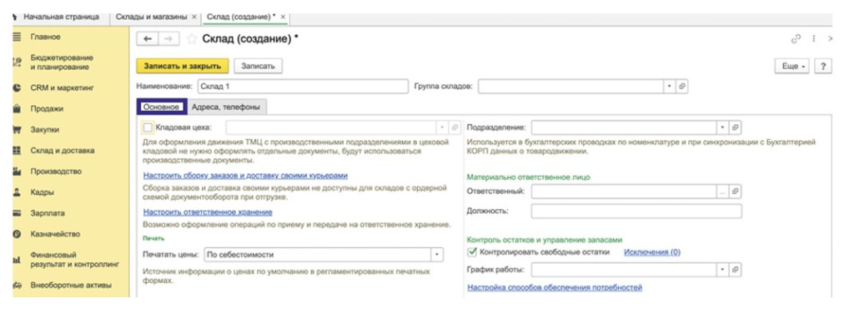Click into the Подразделение field

(x=624, y=127)
